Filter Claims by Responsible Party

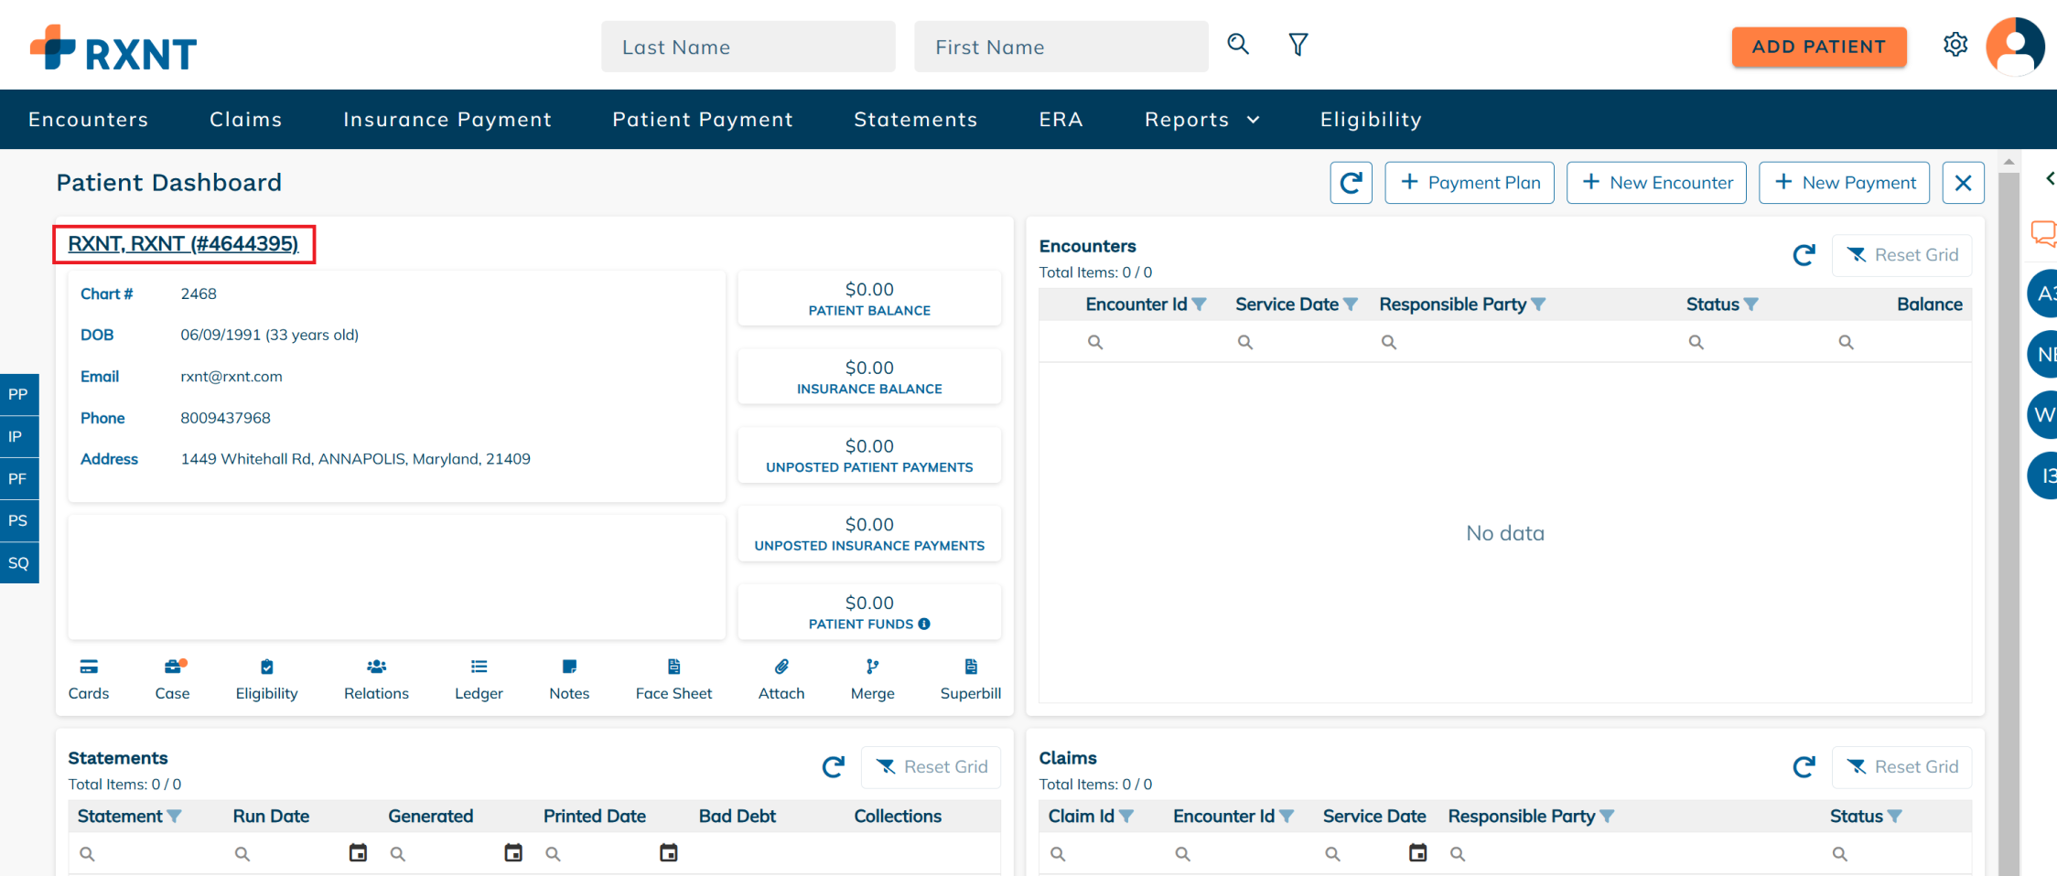click(1607, 817)
